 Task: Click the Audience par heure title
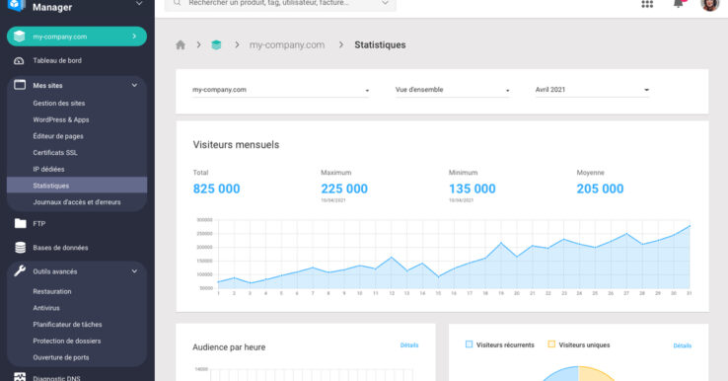(x=229, y=347)
